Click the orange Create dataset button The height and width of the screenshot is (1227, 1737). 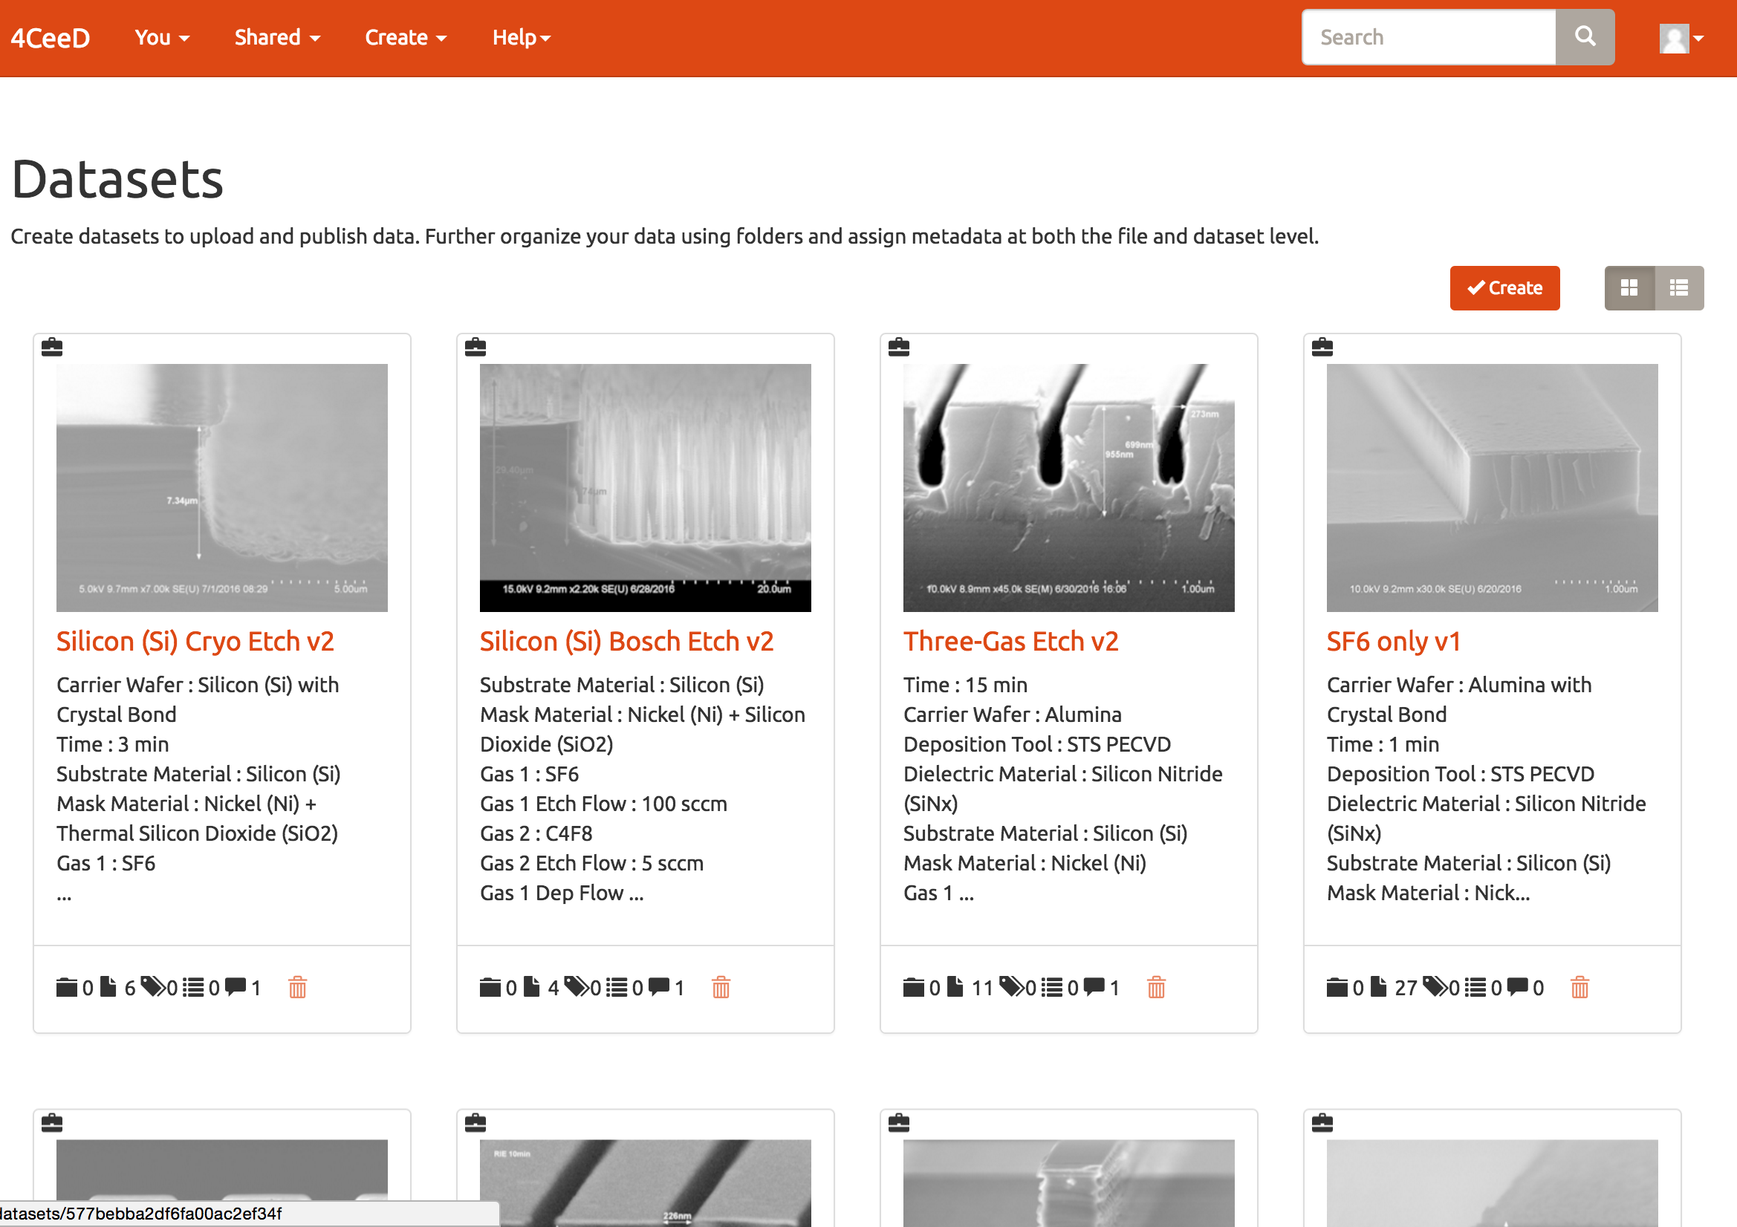point(1504,288)
